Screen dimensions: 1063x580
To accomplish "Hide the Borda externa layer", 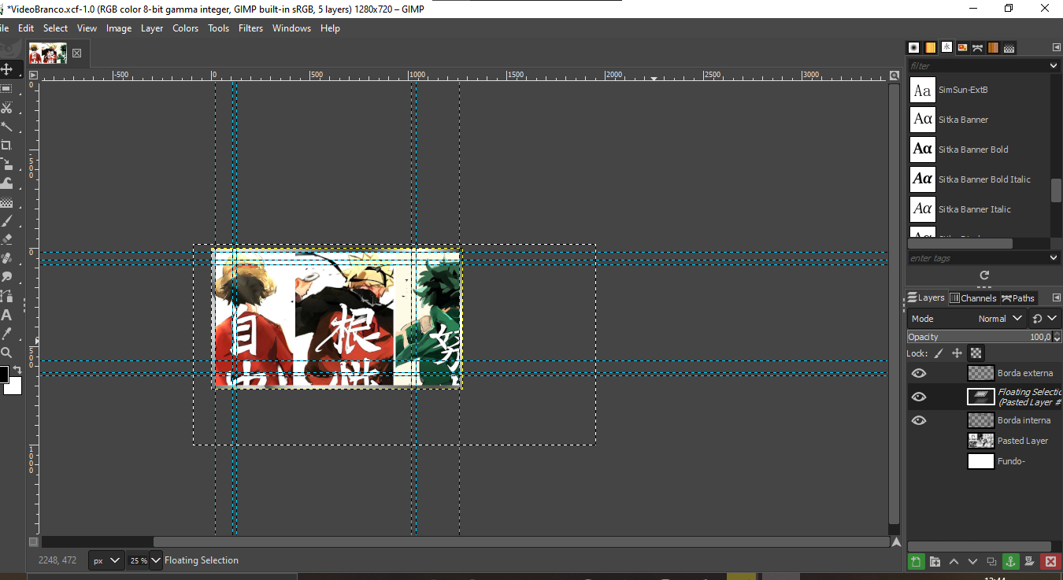I will coord(919,373).
